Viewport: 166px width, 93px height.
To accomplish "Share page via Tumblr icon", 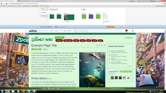I will (105, 45).
